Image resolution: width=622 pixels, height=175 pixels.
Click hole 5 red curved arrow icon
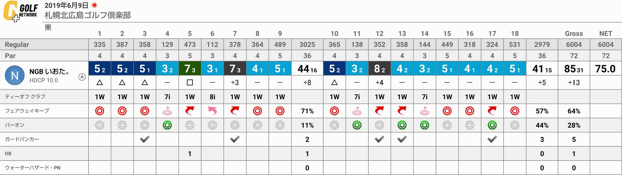click(190, 111)
